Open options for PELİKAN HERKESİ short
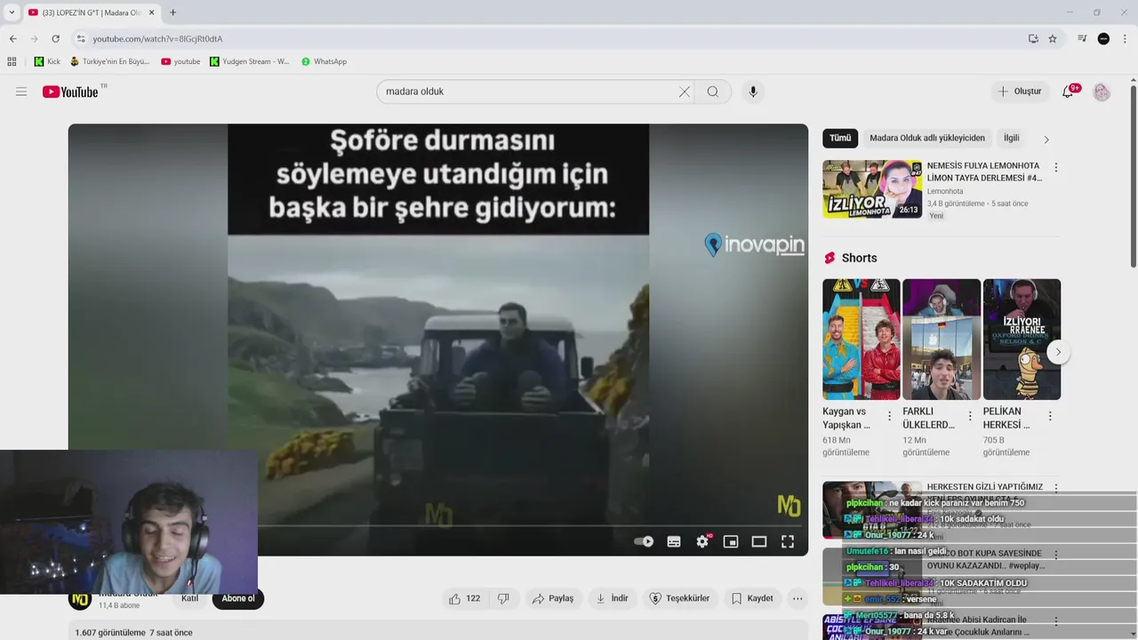The width and height of the screenshot is (1138, 640). coord(1050,416)
